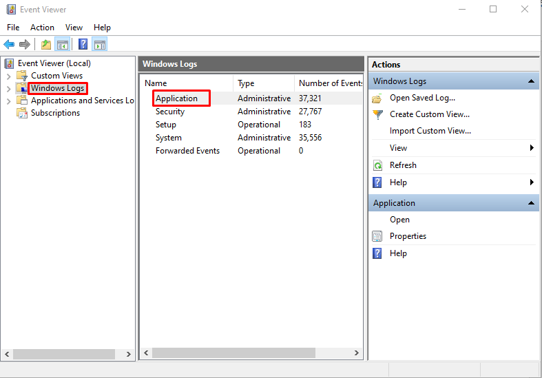Click Open under Application actions
This screenshot has width=542, height=378.
click(399, 220)
